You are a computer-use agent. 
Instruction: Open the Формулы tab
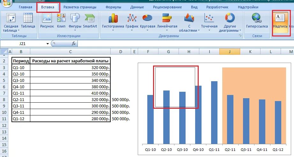(113, 7)
